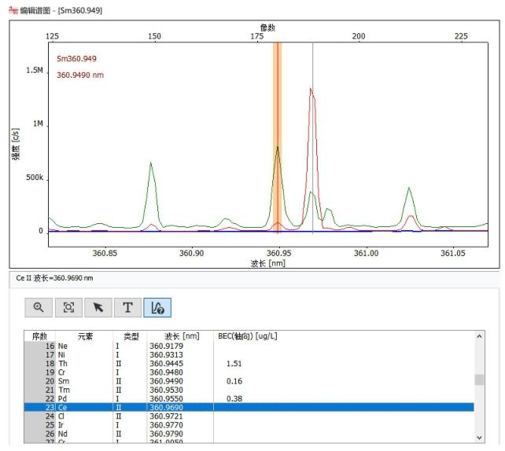Click the line table scrollbar thumb
This screenshot has height=451, width=505.
[x=479, y=379]
